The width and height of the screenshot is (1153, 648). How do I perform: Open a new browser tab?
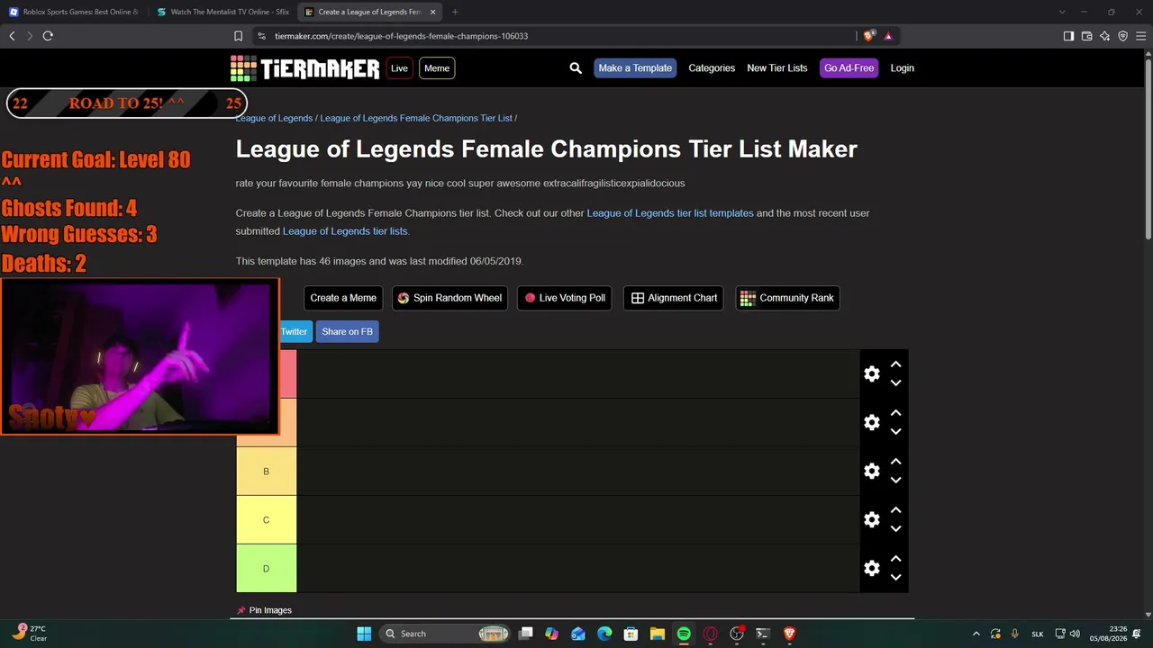455,12
